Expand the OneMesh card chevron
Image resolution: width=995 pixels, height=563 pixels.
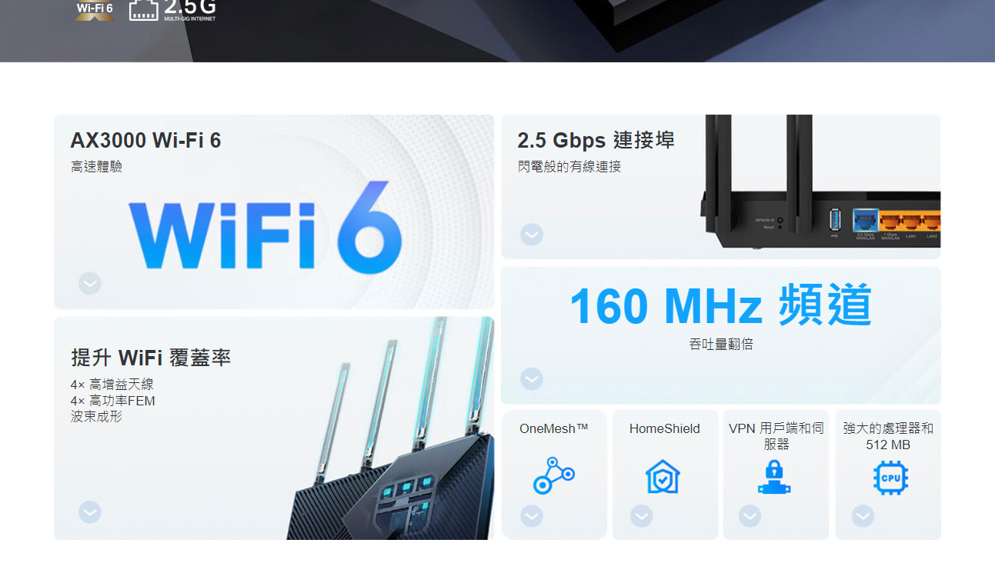[532, 516]
